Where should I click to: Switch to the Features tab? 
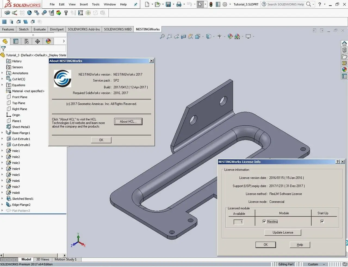pyautogui.click(x=8, y=29)
